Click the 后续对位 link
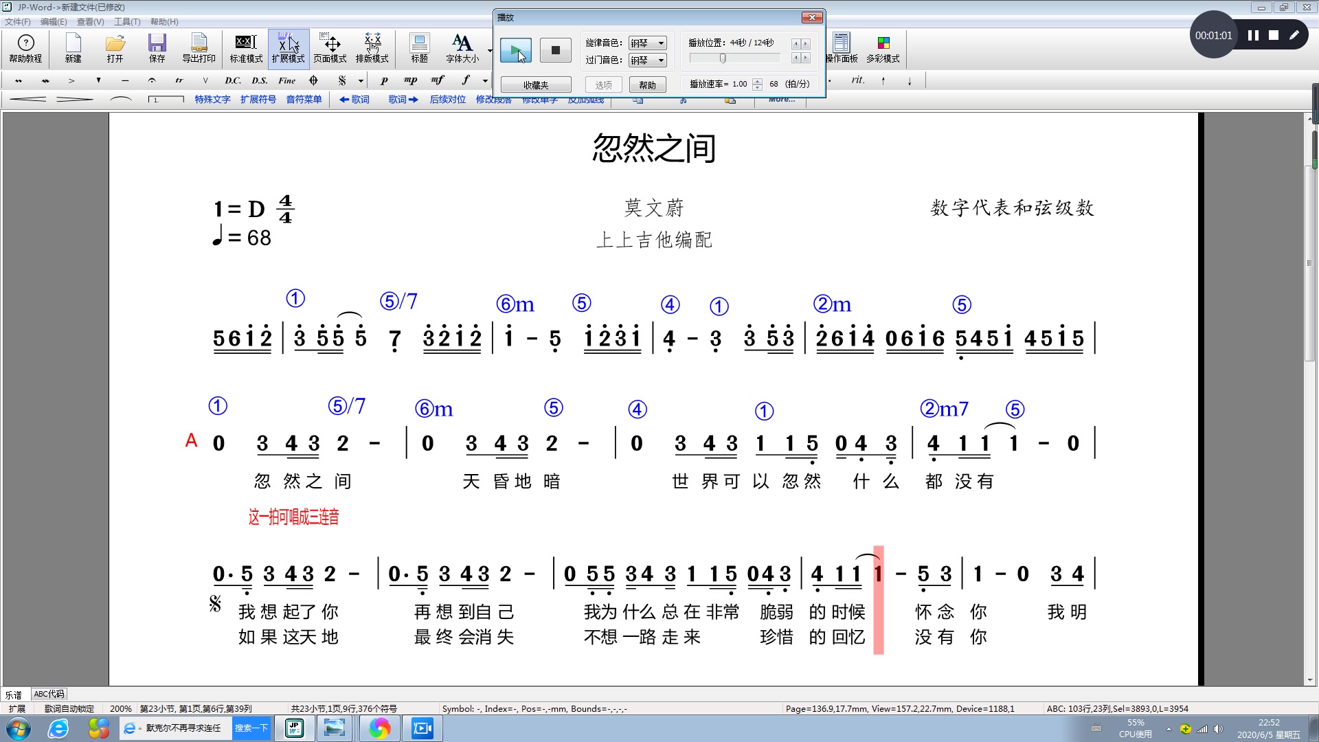This screenshot has height=742, width=1319. [448, 100]
